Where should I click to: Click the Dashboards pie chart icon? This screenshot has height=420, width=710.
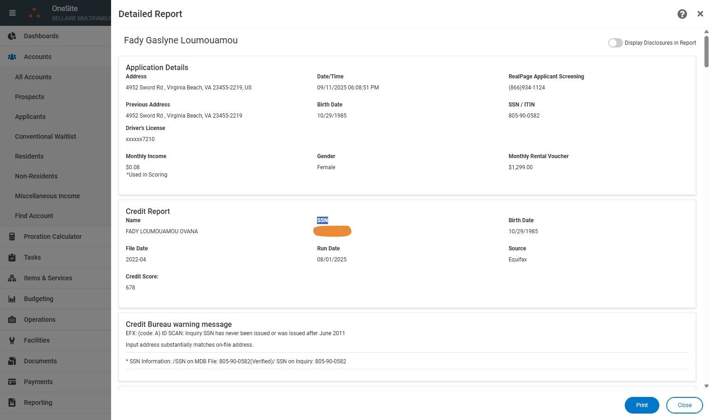[12, 36]
